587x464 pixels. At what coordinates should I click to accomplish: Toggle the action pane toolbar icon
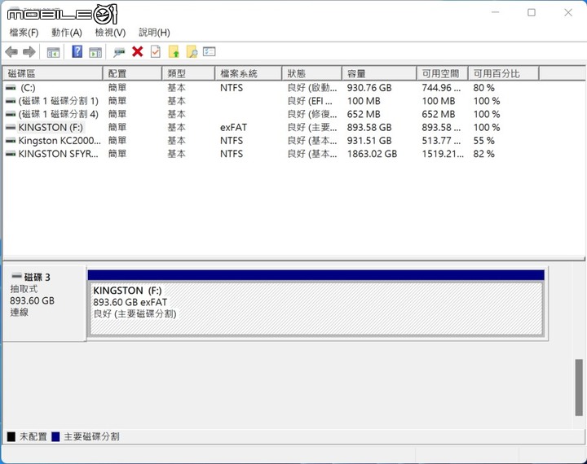point(95,52)
